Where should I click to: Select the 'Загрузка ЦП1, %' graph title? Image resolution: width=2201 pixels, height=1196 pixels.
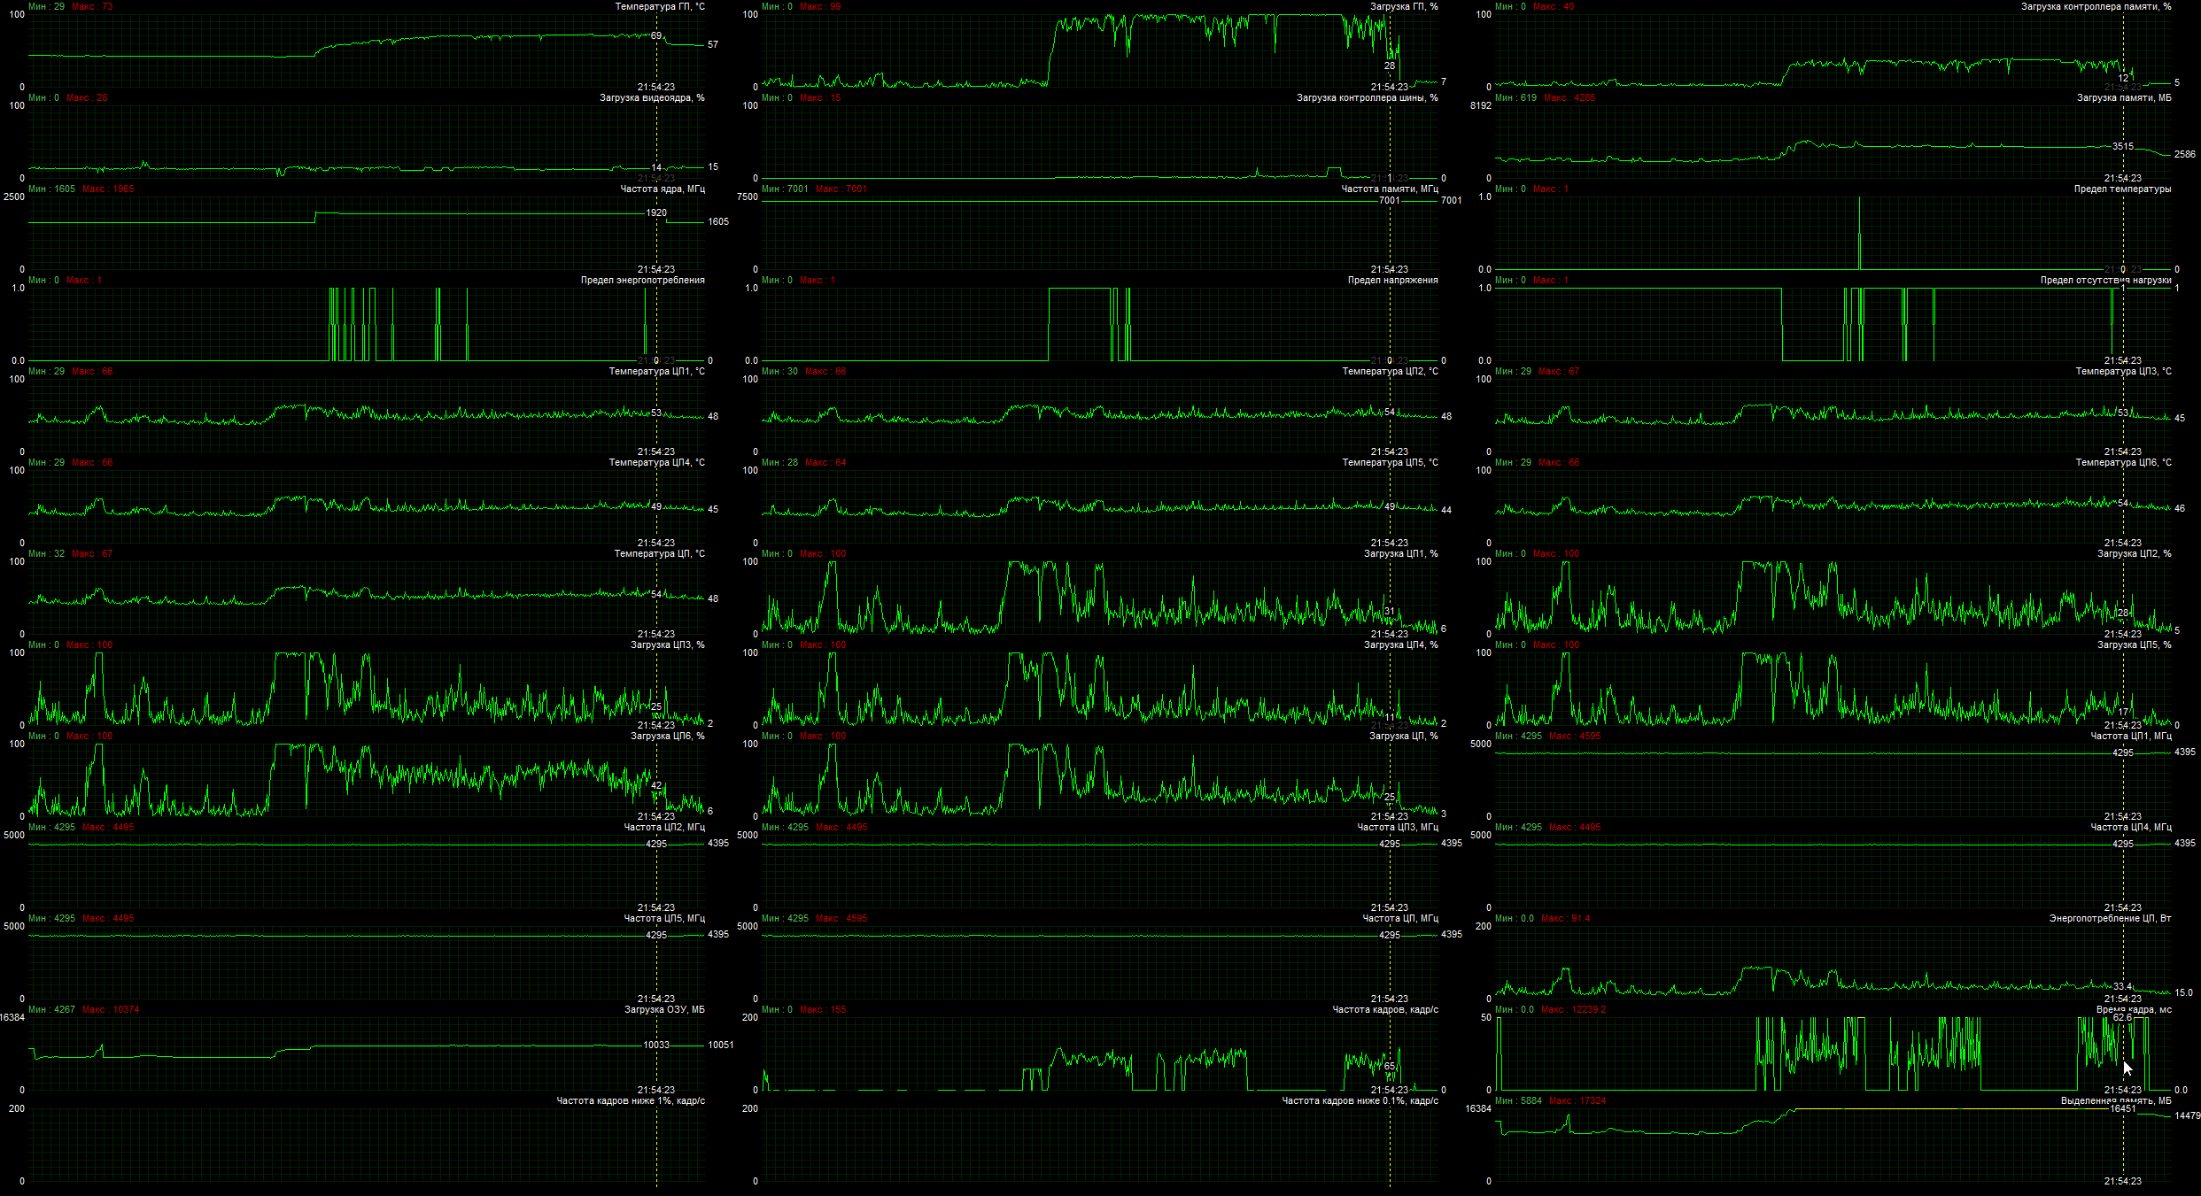click(x=1401, y=553)
